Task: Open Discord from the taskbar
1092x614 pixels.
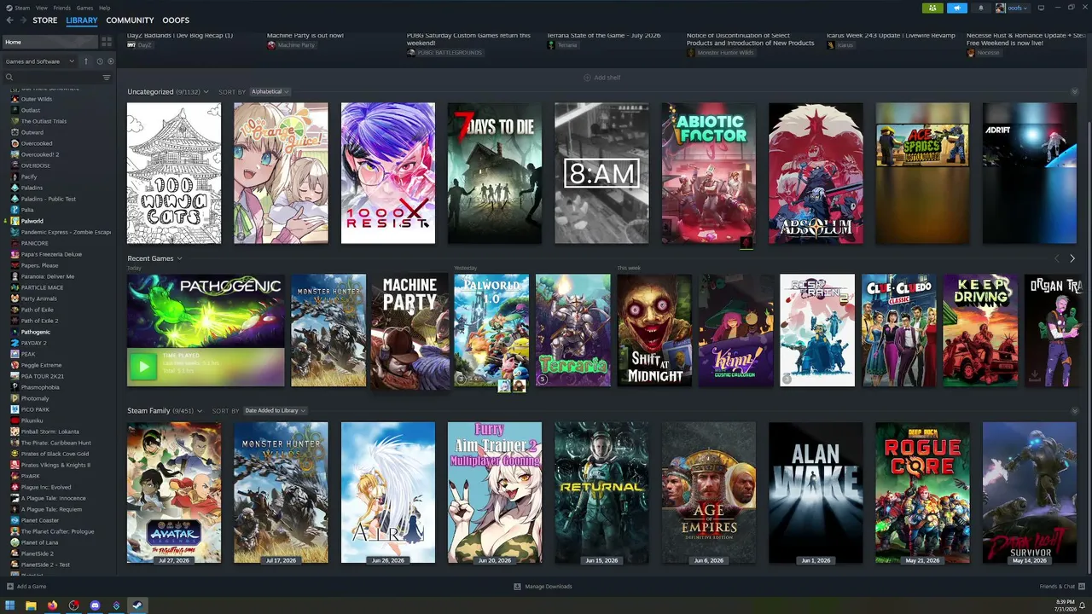Action: [x=95, y=605]
